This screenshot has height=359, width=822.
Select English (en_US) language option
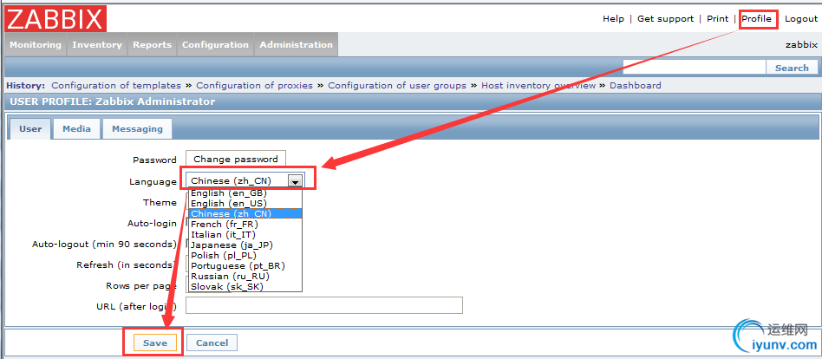pos(245,203)
